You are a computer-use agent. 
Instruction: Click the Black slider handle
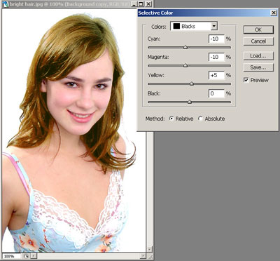pyautogui.click(x=190, y=102)
